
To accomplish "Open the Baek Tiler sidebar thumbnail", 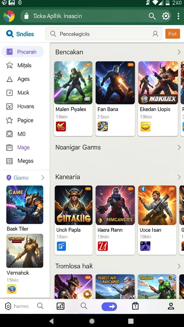I will click(25, 205).
